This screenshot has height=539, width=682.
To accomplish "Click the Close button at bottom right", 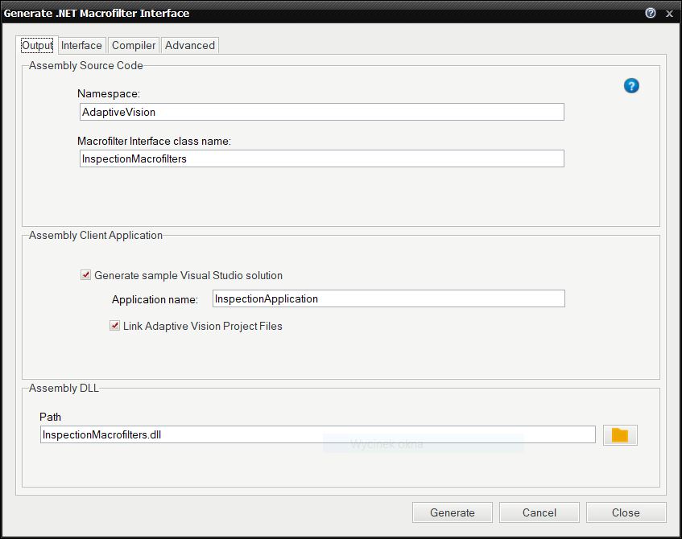I will pos(626,512).
